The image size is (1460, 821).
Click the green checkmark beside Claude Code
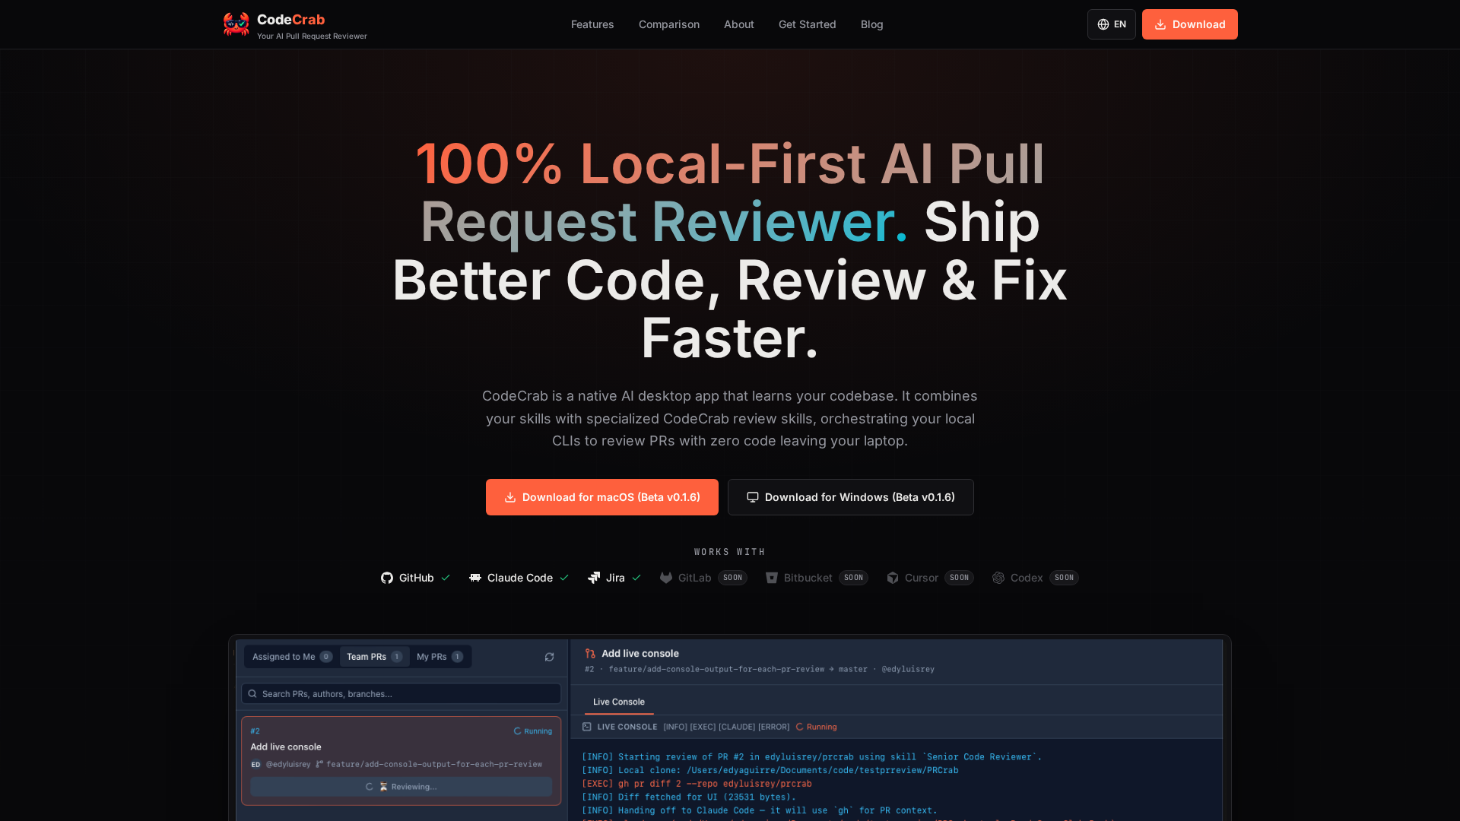(x=564, y=578)
